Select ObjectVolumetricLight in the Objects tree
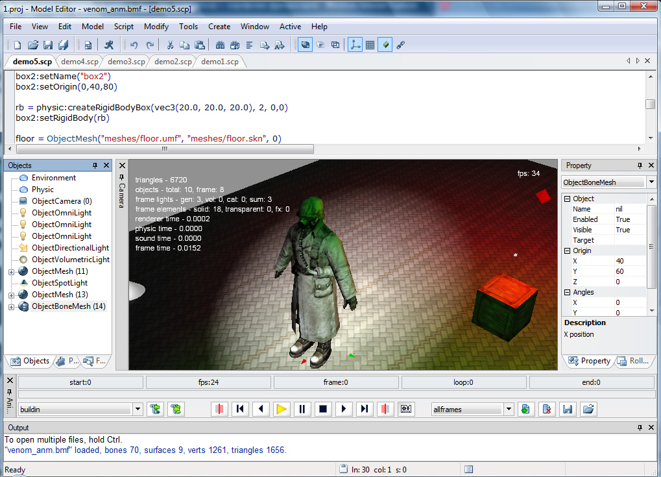Screen dimensions: 661x477 [x=70, y=260]
